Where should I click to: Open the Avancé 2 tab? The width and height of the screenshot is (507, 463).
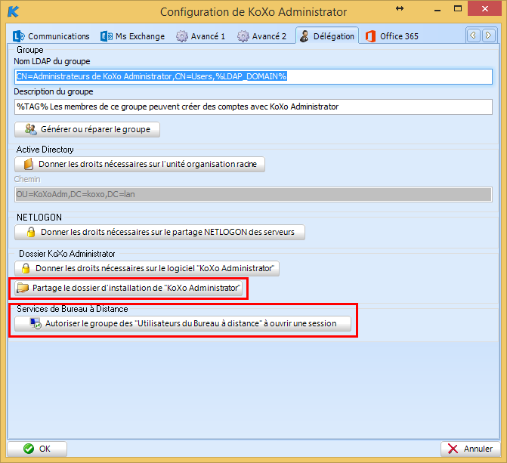coord(261,36)
